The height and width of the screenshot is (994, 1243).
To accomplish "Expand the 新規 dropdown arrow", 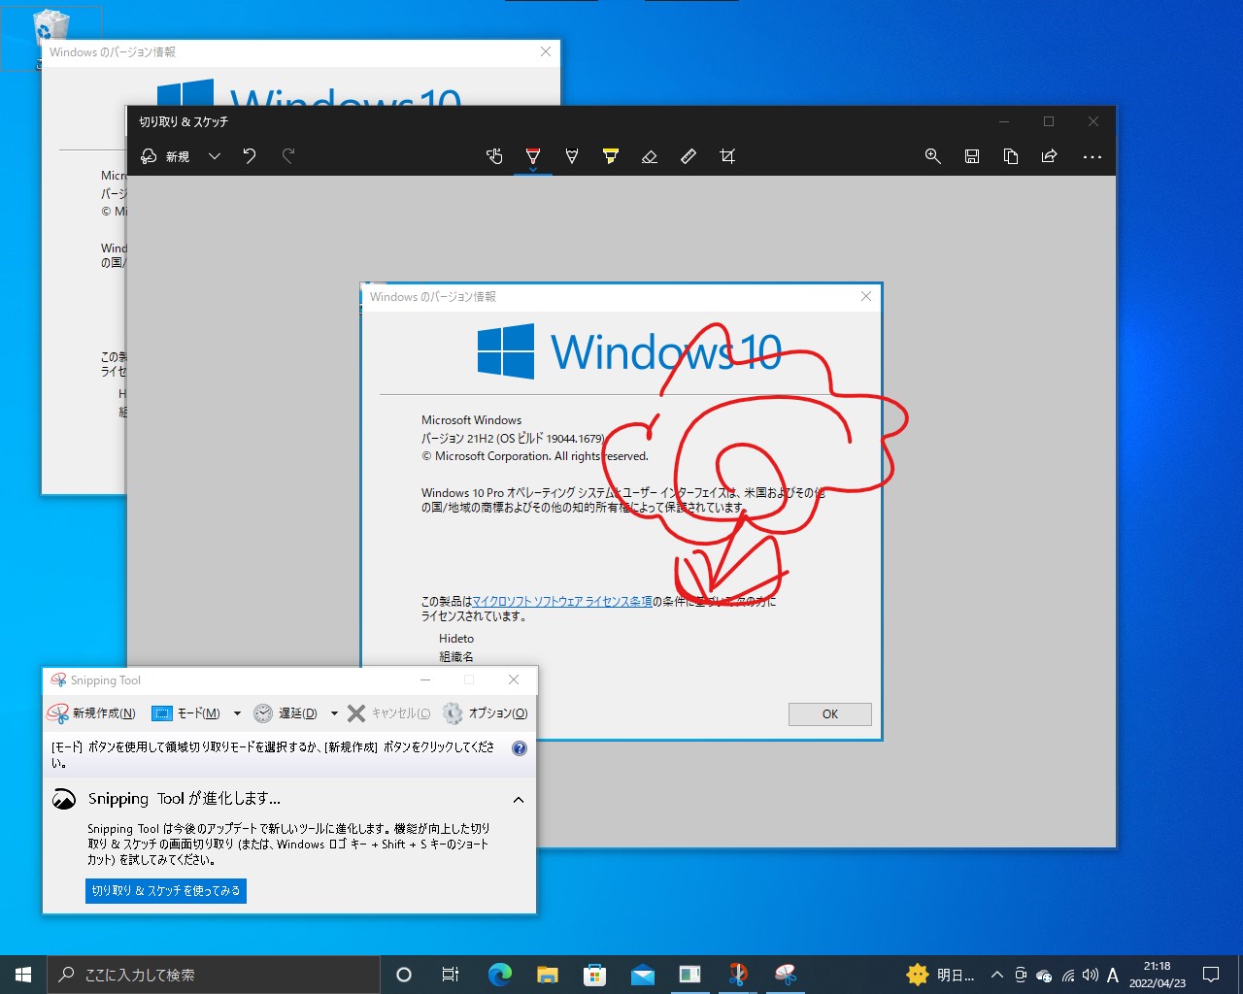I will pyautogui.click(x=214, y=155).
